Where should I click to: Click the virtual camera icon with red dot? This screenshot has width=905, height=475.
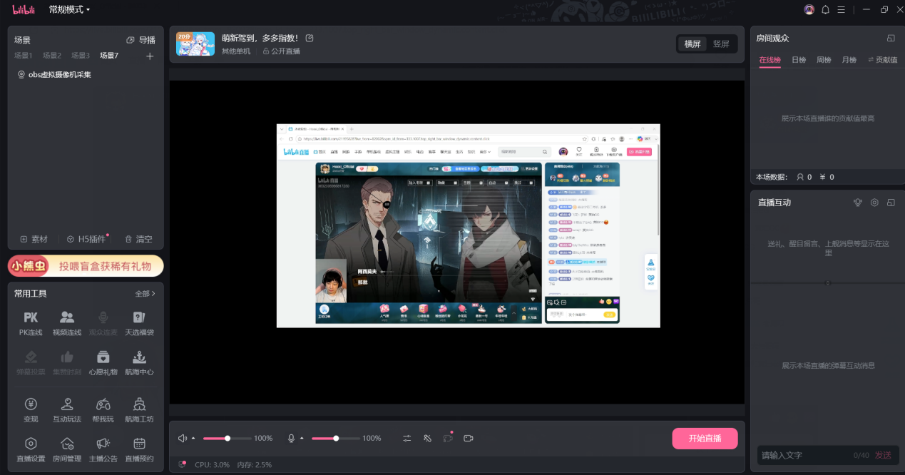pos(448,438)
